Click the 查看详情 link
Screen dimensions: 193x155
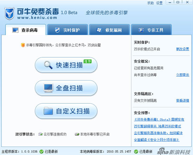[x=182, y=101]
